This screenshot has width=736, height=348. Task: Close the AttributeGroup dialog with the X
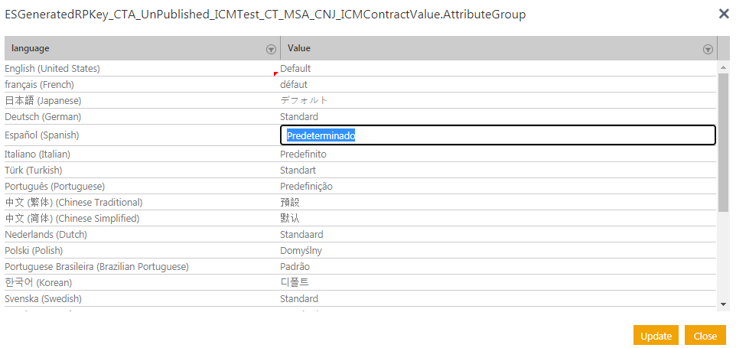(723, 14)
